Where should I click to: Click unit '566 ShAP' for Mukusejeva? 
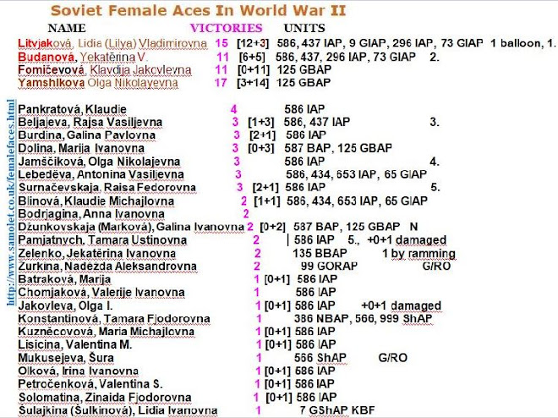pyautogui.click(x=320, y=358)
